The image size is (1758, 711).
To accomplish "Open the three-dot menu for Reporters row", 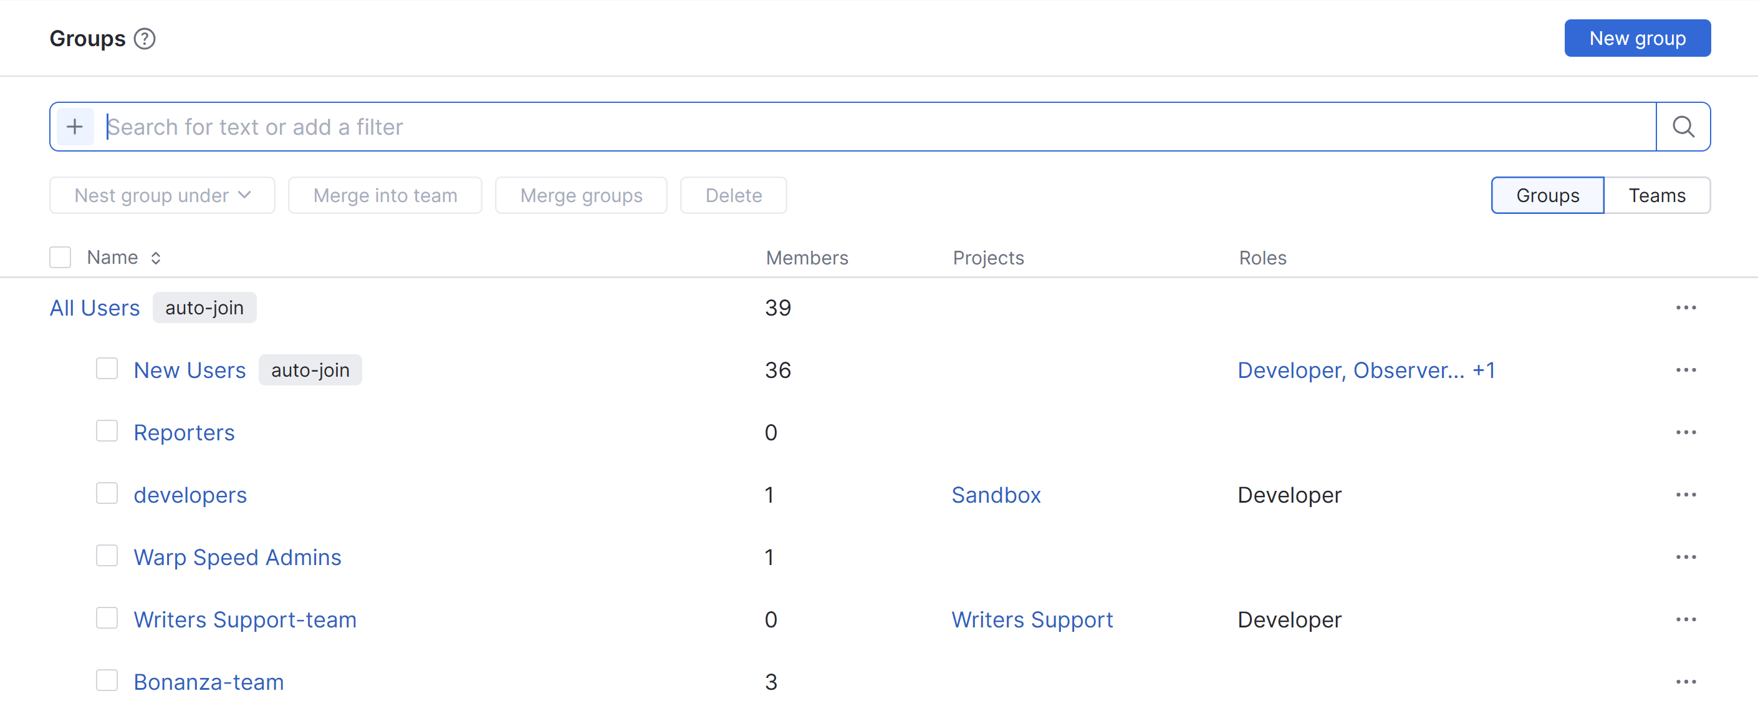I will [1685, 432].
